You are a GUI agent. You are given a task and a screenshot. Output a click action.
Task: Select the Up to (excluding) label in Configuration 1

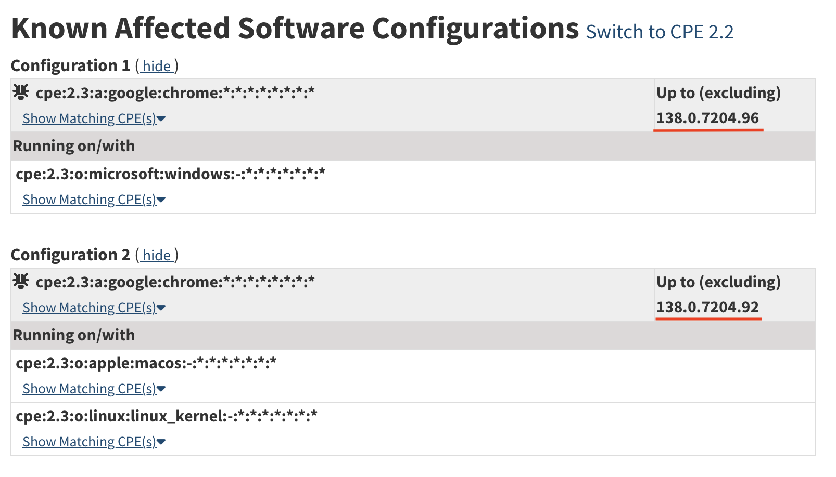pyautogui.click(x=719, y=94)
